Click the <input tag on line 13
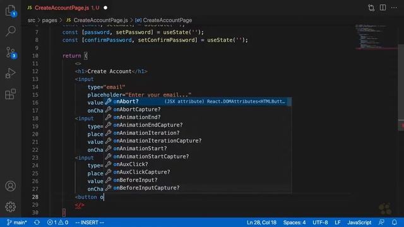Image resolution: width=404 pixels, height=227 pixels. pos(84,79)
